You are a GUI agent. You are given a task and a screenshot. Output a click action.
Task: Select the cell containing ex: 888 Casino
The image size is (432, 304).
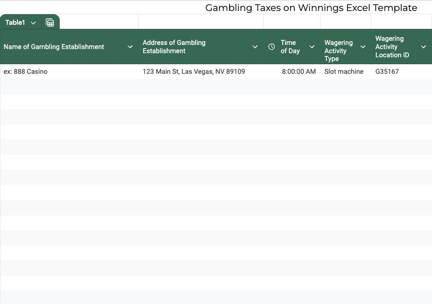tap(26, 72)
